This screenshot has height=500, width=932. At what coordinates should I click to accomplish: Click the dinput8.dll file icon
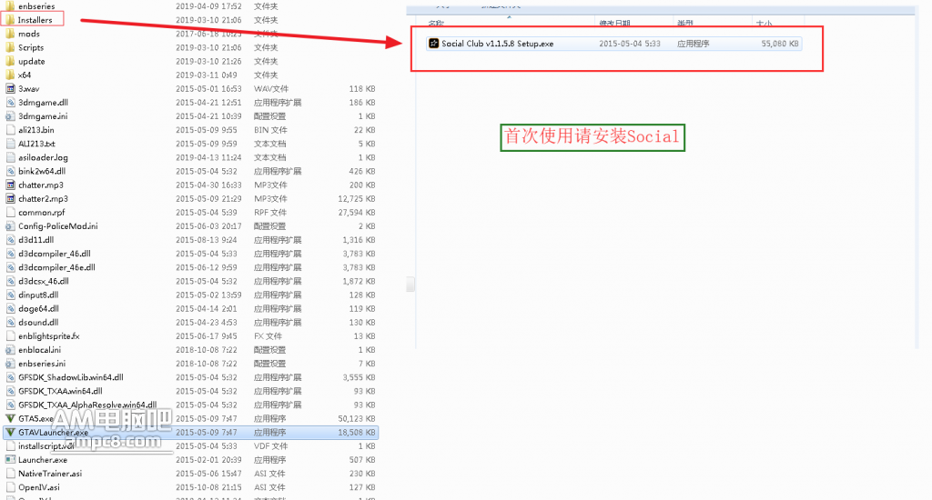coord(10,295)
